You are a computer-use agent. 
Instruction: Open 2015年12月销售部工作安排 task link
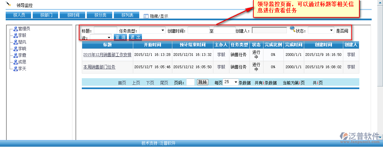(x=107, y=55)
